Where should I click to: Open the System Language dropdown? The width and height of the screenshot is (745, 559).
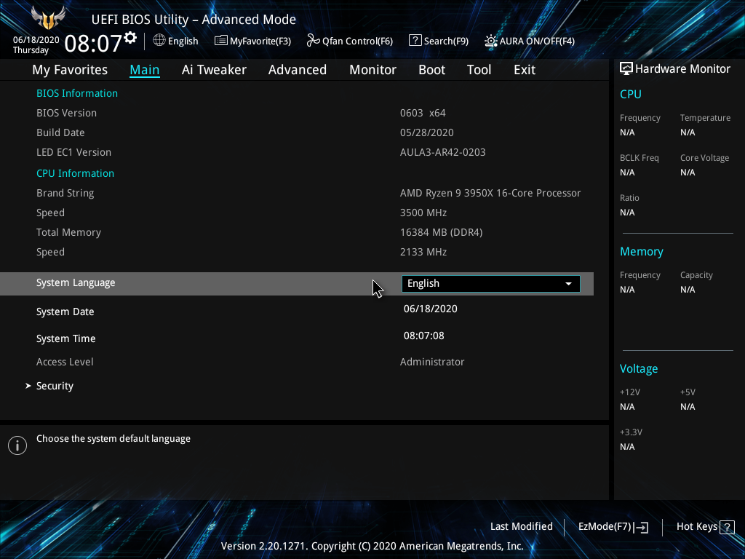[490, 283]
